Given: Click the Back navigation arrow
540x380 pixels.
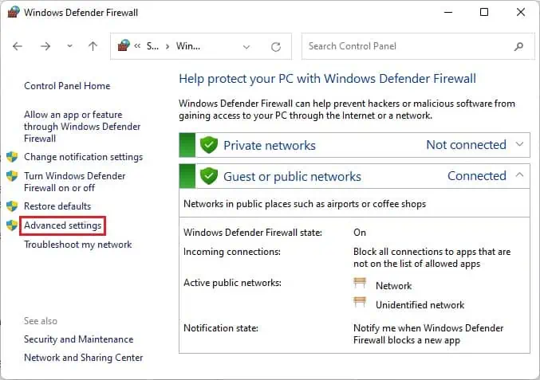Looking at the screenshot, I should pyautogui.click(x=18, y=46).
